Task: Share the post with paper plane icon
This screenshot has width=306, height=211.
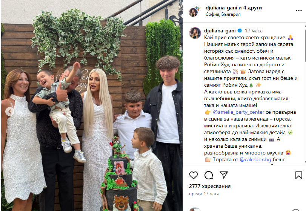Action: tap(224, 175)
